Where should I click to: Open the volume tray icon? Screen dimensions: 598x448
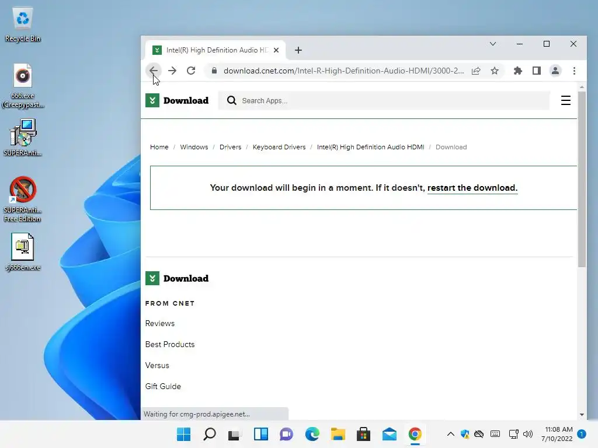(x=528, y=434)
